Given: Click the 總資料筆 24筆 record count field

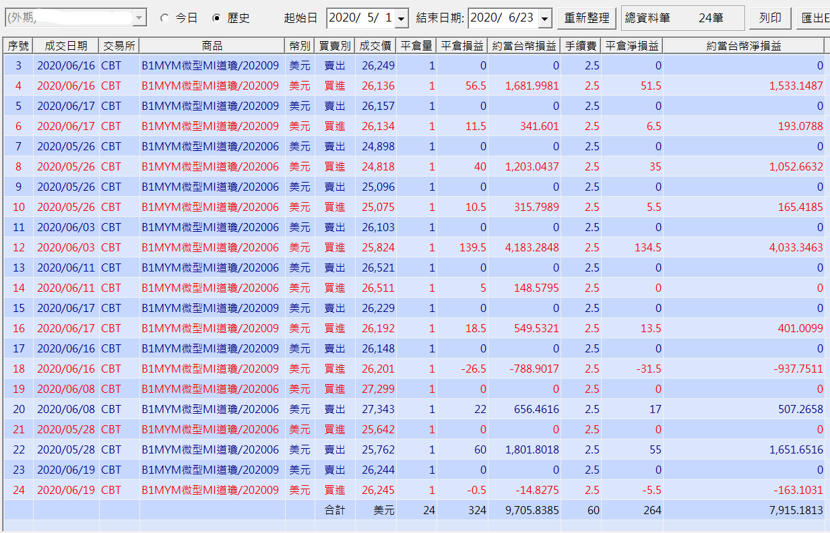Looking at the screenshot, I should point(682,18).
